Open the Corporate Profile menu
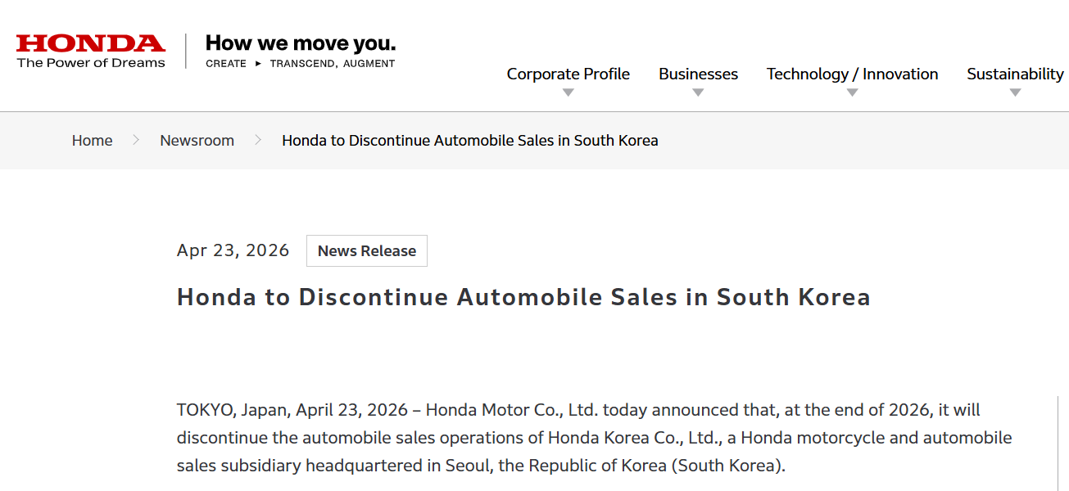This screenshot has height=491, width=1069. pos(568,74)
